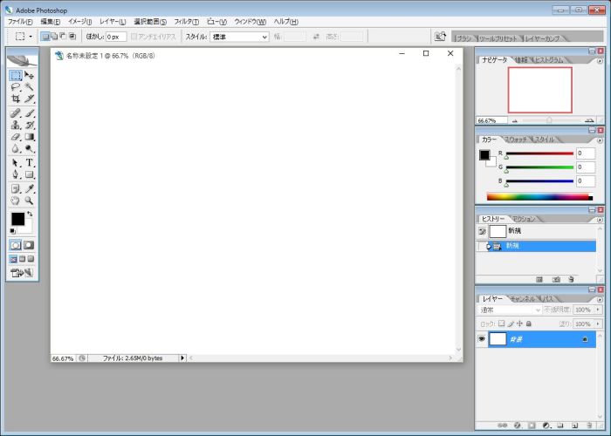This screenshot has width=611, height=436.
Task: Switch to the チャンネル tab
Action: [x=522, y=298]
